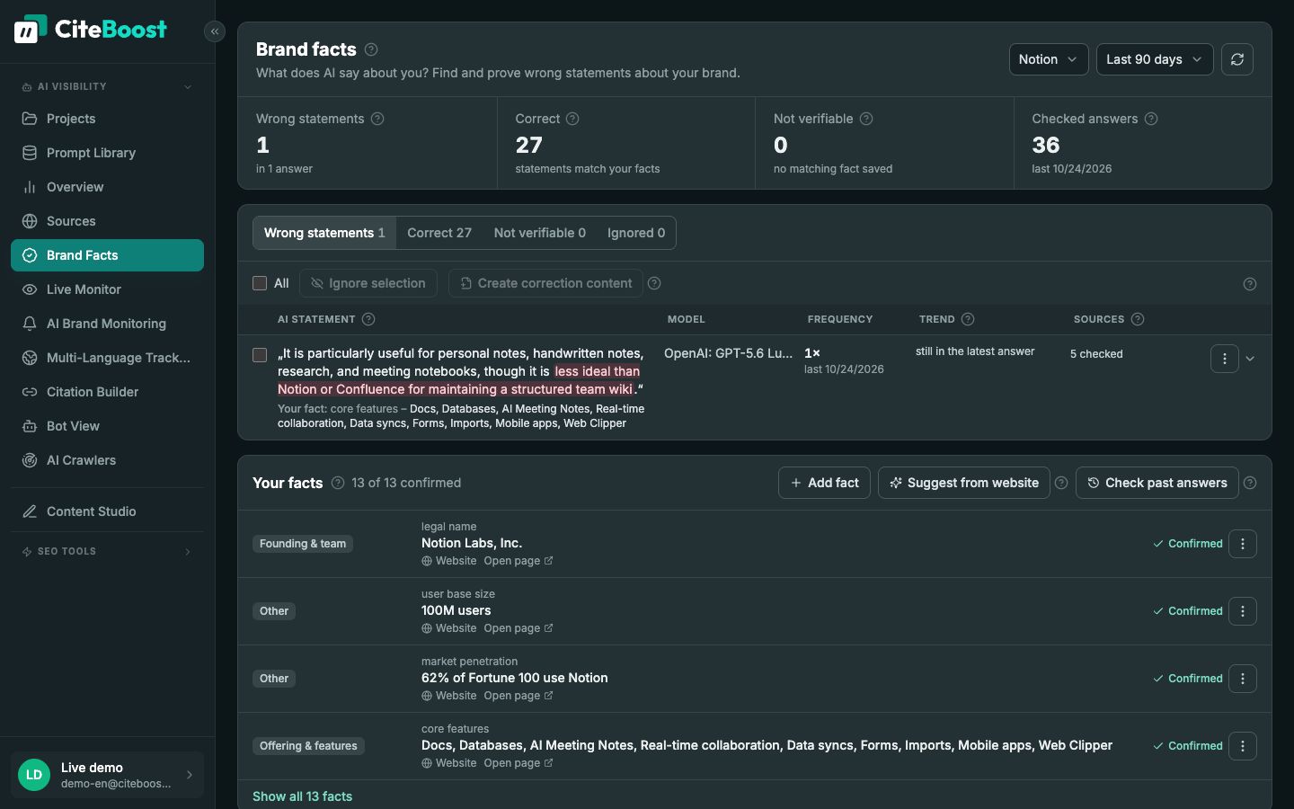Click the refresh icon next to Last 90 days
The image size is (1294, 809).
1237,59
